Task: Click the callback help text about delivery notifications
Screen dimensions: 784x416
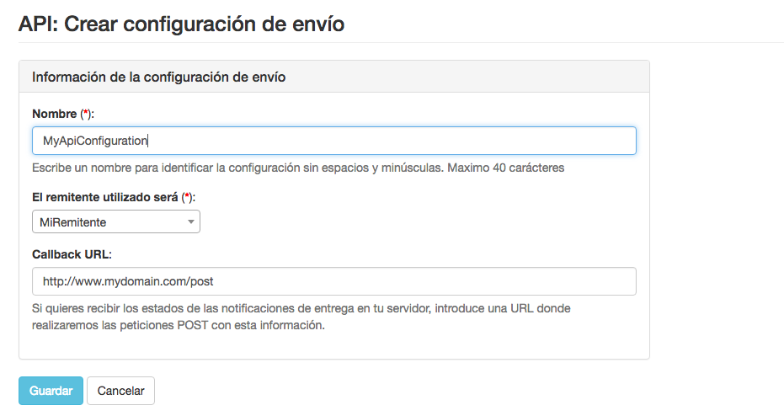Action: point(253,309)
